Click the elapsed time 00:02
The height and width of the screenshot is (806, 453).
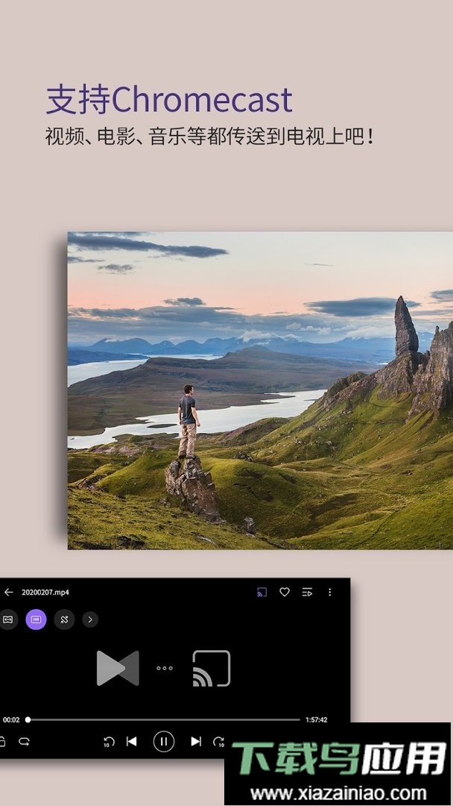[x=11, y=720]
